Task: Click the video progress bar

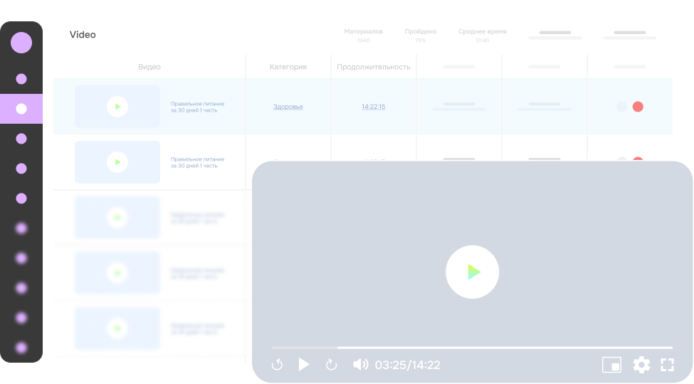Action: tap(472, 348)
